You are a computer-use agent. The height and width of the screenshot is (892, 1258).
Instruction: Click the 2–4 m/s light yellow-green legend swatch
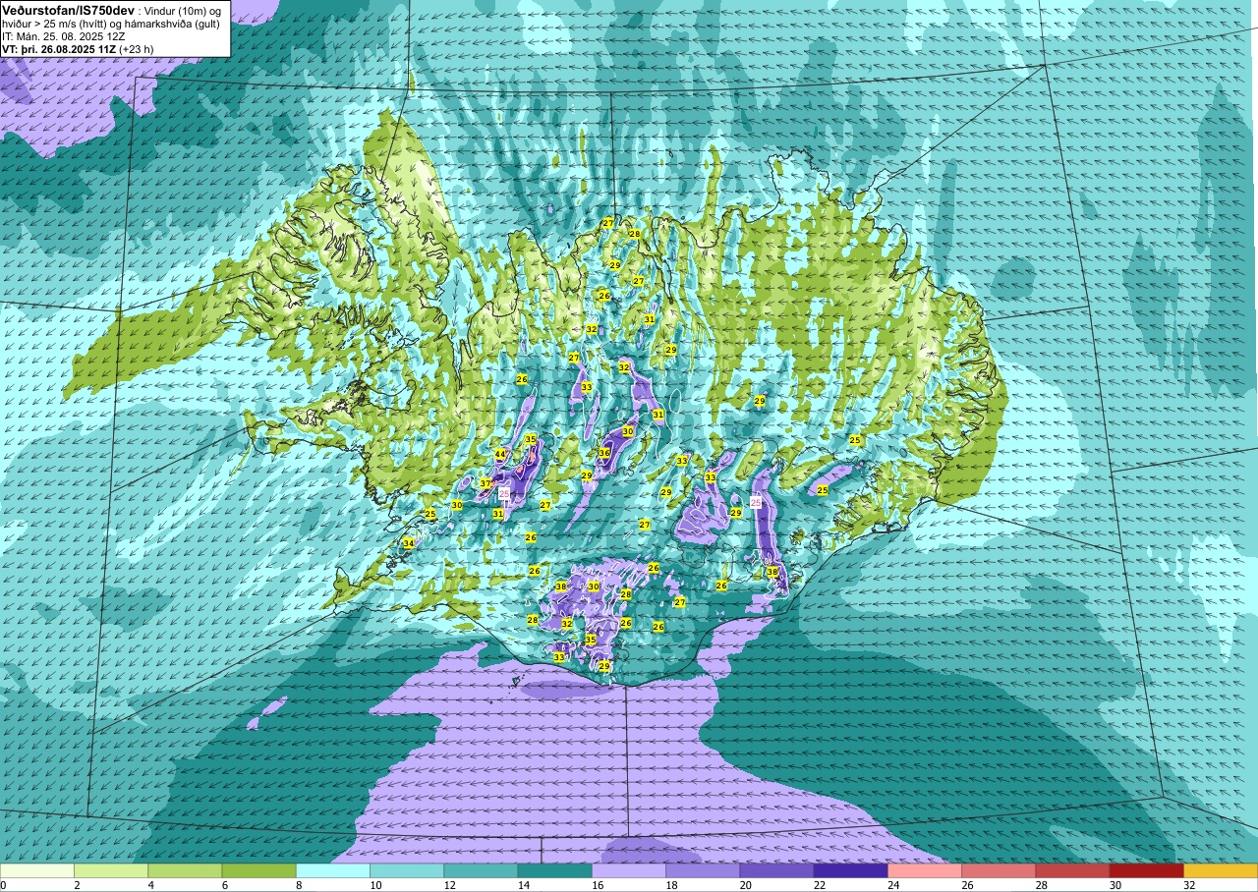pos(111,871)
